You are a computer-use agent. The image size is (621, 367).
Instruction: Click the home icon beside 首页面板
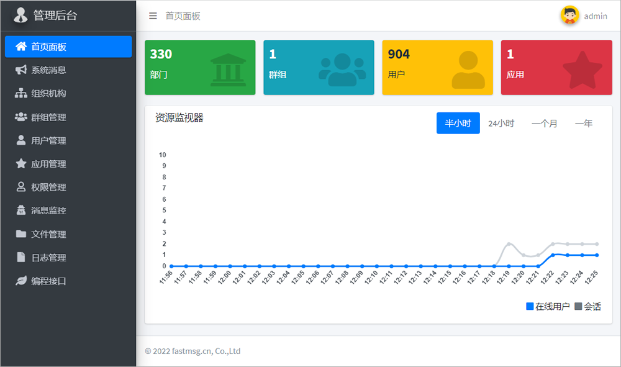pos(21,47)
